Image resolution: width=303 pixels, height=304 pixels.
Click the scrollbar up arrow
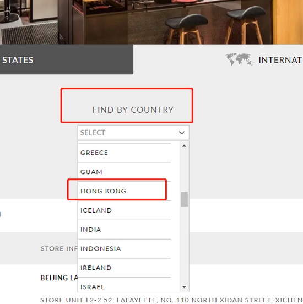point(184,146)
